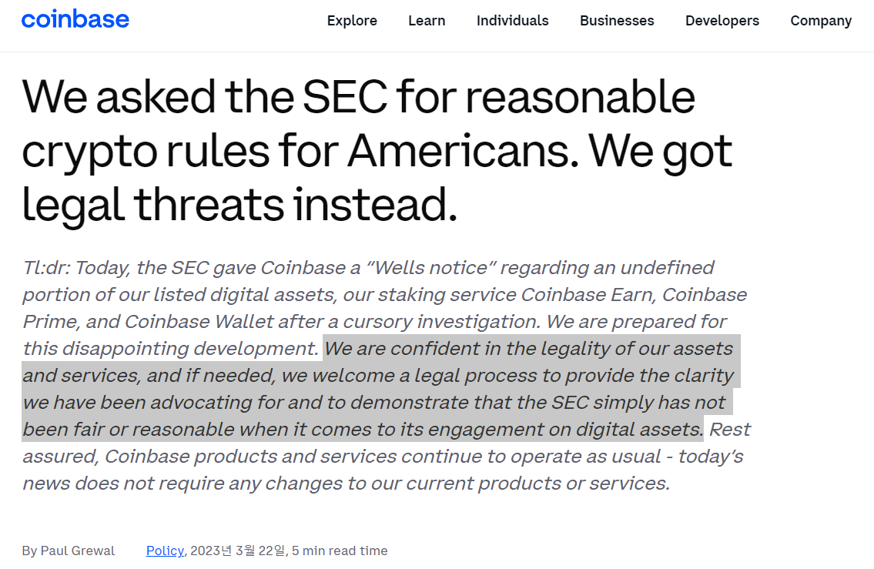Select Individuals in the top navigation
Viewport: 874px width, 569px height.
512,21
